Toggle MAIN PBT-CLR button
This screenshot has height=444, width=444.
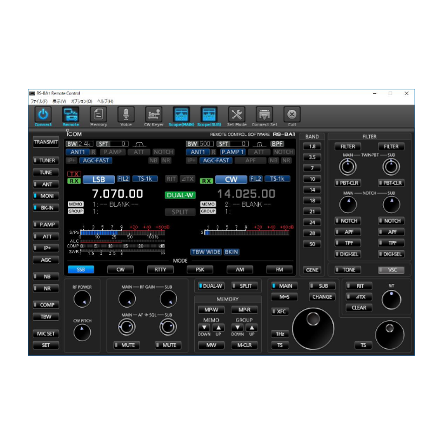tap(348, 183)
